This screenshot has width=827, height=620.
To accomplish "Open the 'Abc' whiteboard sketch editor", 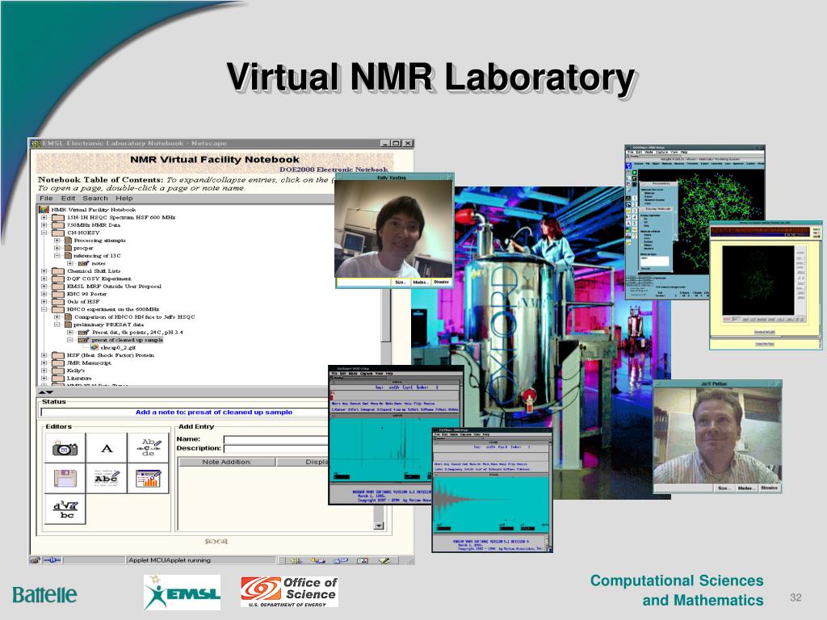I will [x=107, y=479].
